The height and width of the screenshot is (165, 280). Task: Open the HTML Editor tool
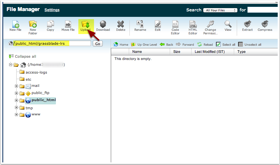(193, 24)
